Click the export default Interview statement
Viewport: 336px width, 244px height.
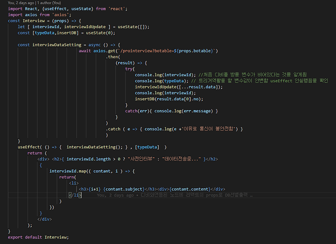tap(39, 237)
